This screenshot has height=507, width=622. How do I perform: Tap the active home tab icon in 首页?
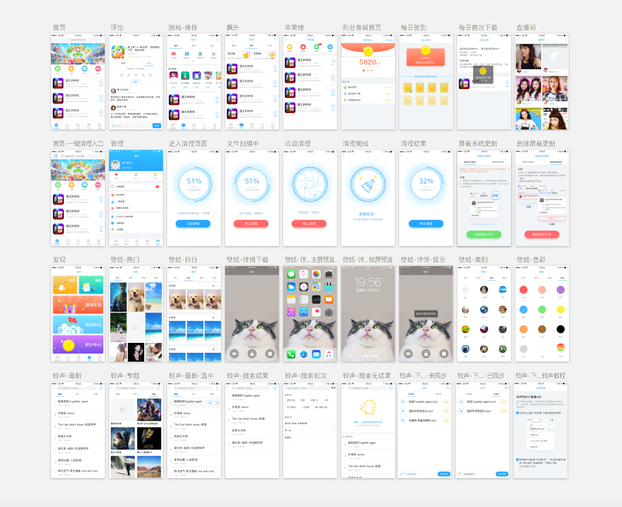pyautogui.click(x=56, y=125)
